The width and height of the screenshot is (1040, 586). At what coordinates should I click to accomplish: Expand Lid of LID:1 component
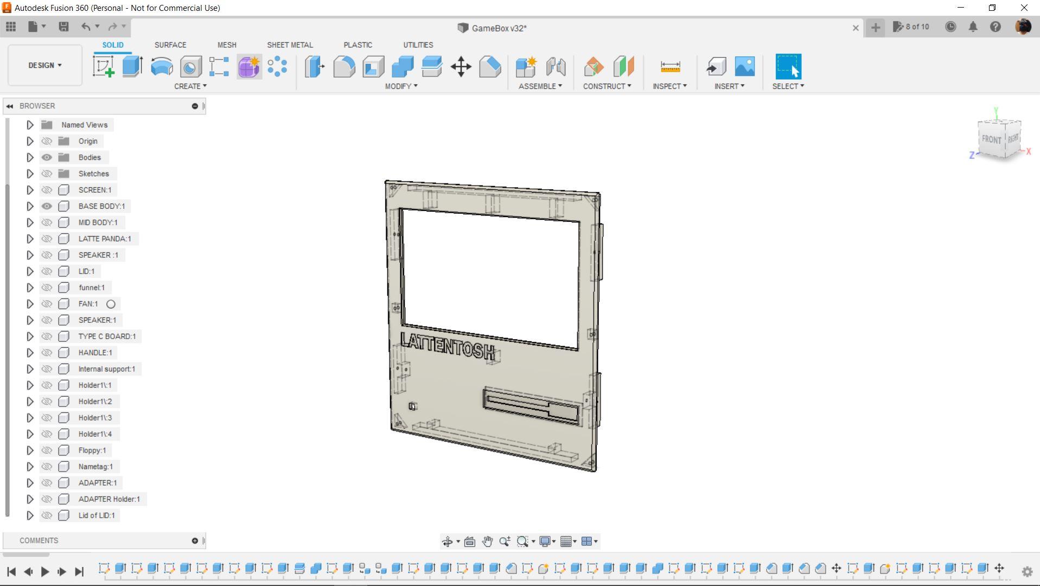(x=30, y=515)
